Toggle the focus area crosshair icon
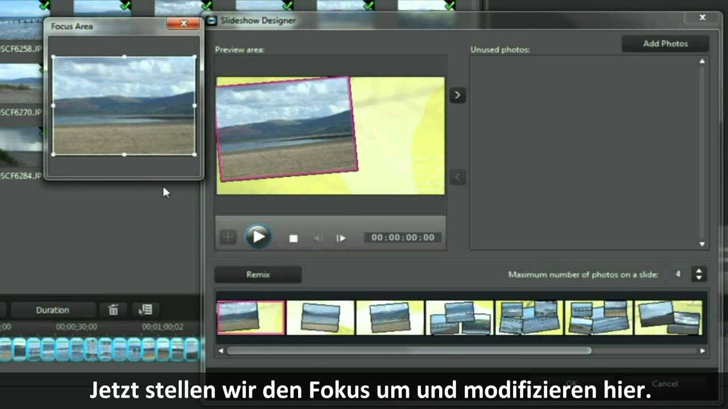Screen dimensions: 728x409 coord(228,237)
